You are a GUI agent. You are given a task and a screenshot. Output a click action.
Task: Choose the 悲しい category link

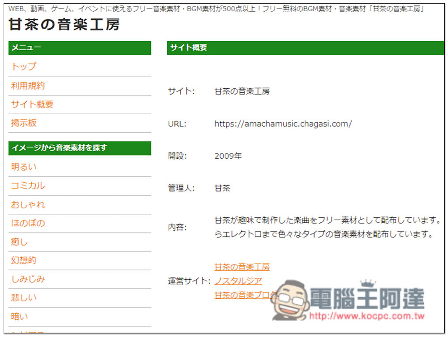coord(24,298)
